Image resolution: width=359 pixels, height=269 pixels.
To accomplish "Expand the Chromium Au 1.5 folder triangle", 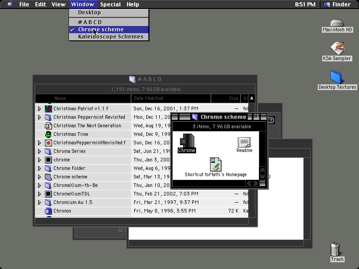I will (39, 203).
